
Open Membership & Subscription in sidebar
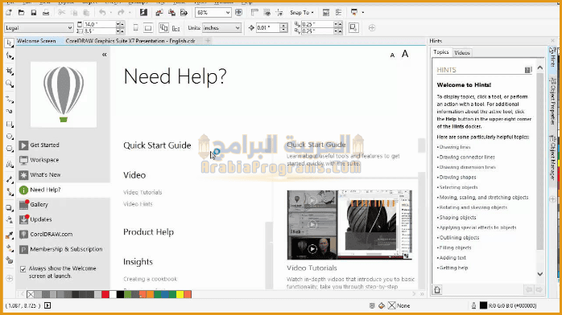pos(66,249)
